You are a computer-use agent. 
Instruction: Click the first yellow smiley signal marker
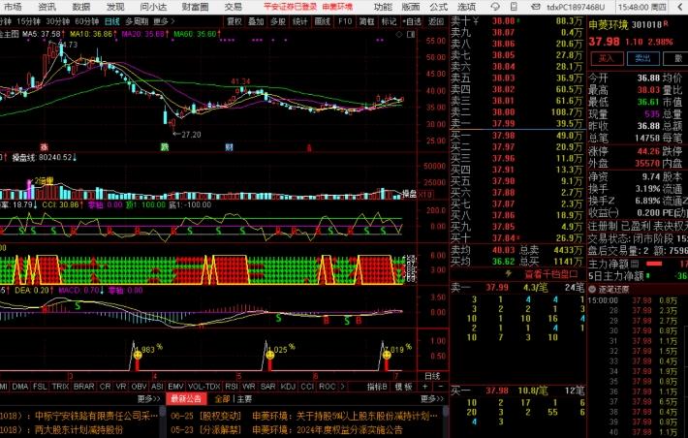pyautogui.click(x=136, y=356)
